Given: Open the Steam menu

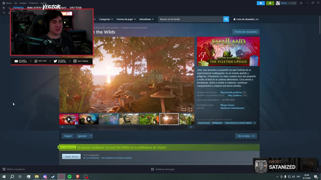Looking at the screenshot, I should (x=7, y=3).
